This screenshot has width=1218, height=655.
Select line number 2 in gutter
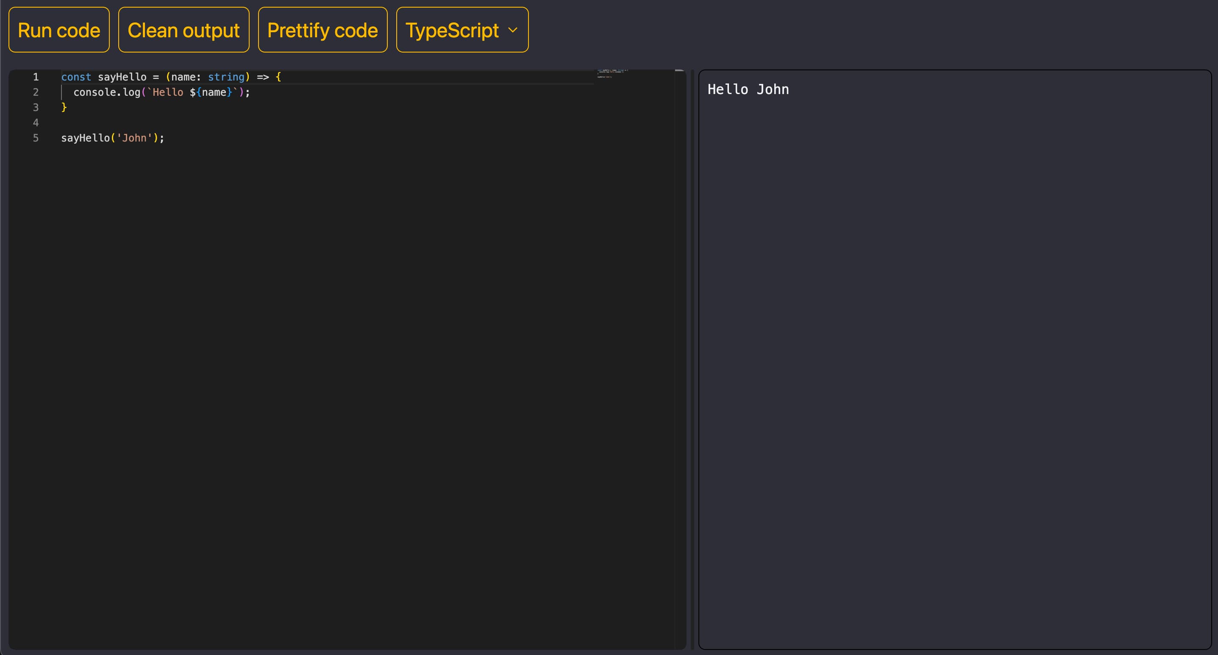click(x=36, y=92)
